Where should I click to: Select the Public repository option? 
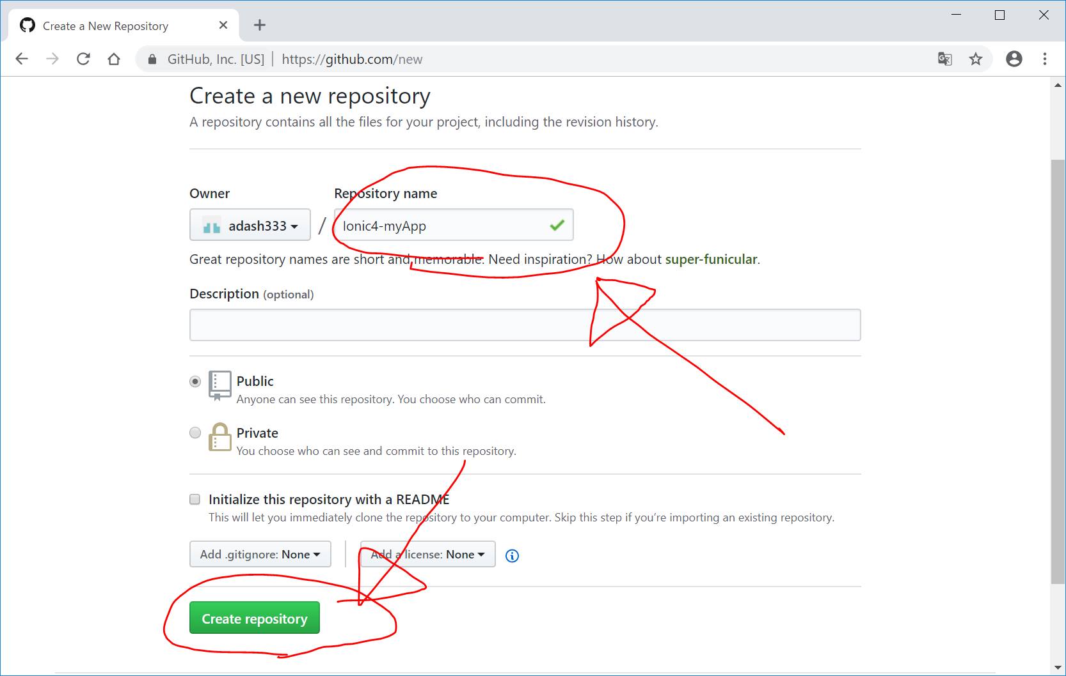[195, 381]
